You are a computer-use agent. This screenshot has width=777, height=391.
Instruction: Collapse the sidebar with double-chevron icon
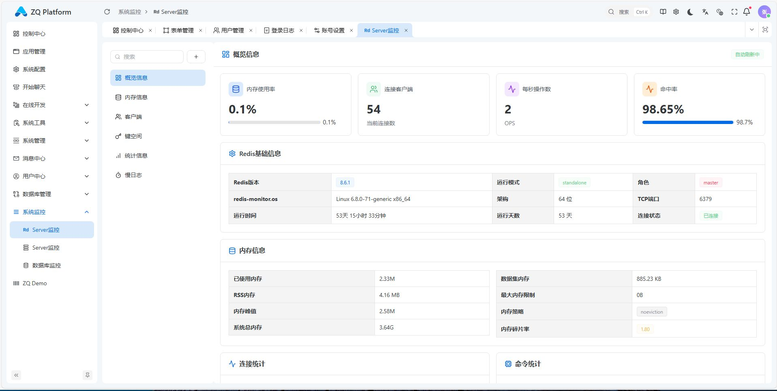click(16, 375)
